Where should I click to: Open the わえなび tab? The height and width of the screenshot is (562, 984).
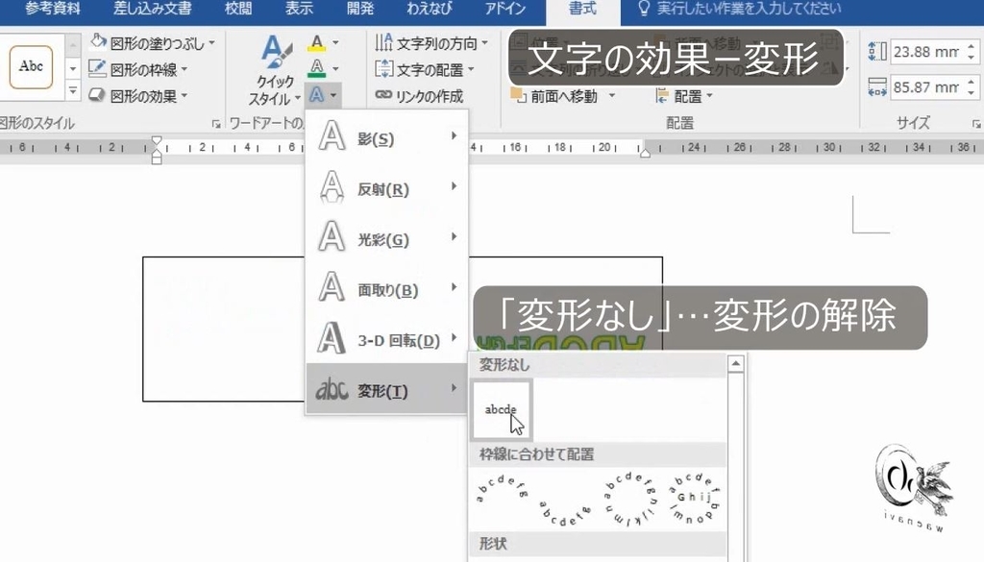pos(430,9)
